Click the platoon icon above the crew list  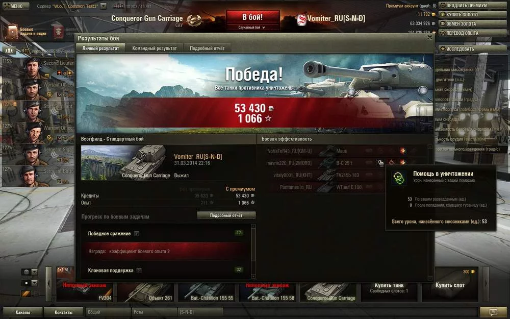(x=9, y=51)
